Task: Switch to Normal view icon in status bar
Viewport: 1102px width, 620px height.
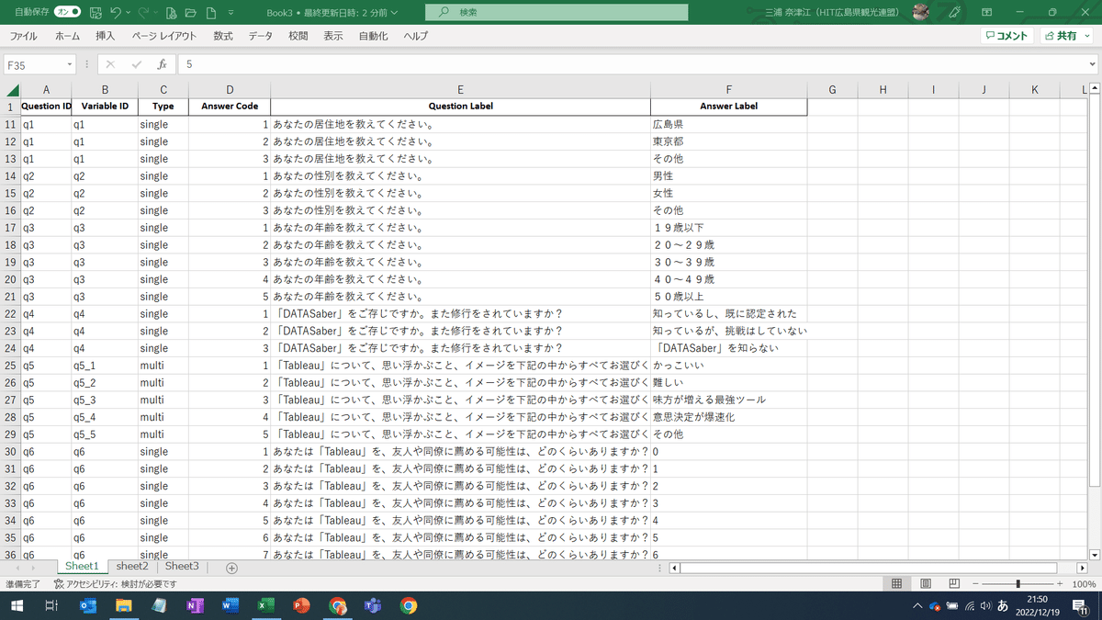Action: (x=896, y=584)
